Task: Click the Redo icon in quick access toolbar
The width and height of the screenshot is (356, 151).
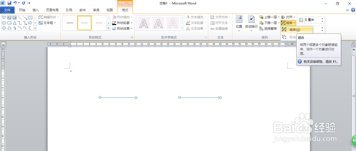Action: [x=23, y=3]
